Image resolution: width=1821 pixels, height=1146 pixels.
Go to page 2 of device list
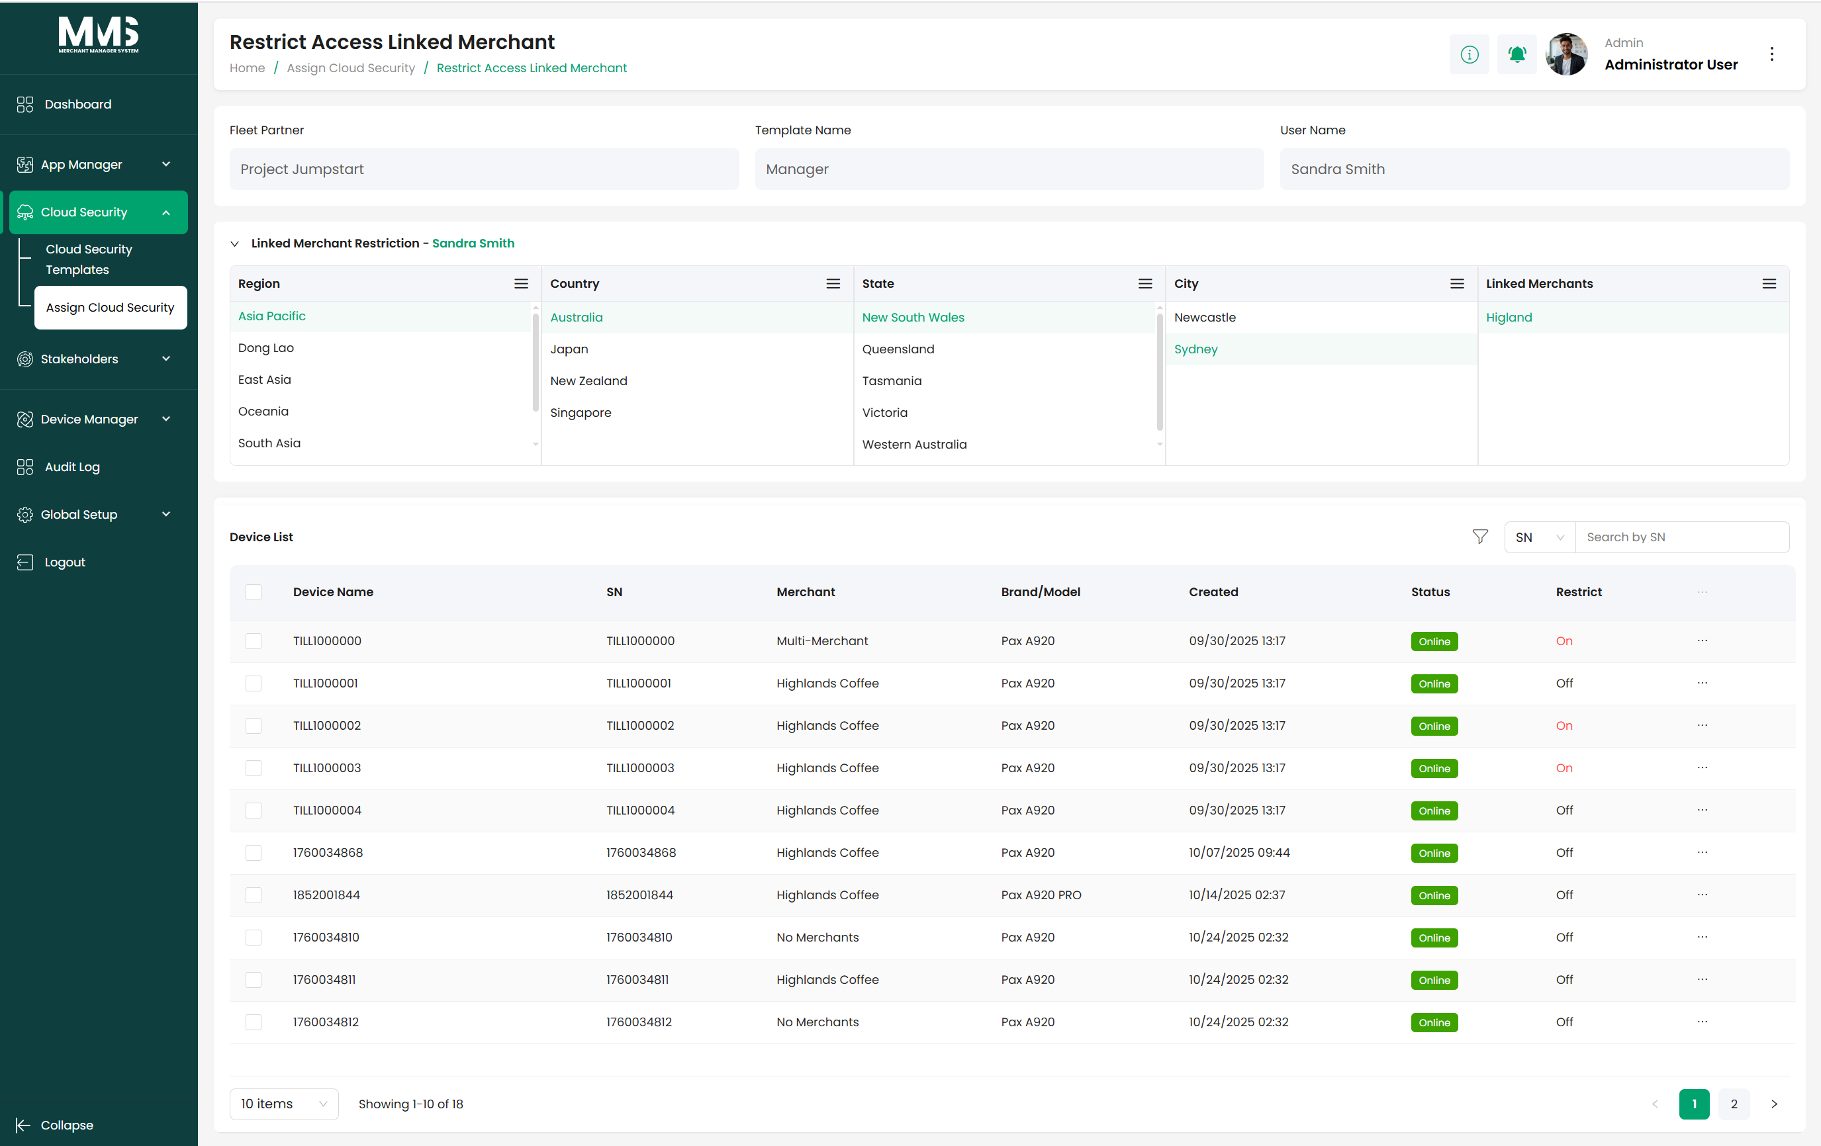(1733, 1104)
